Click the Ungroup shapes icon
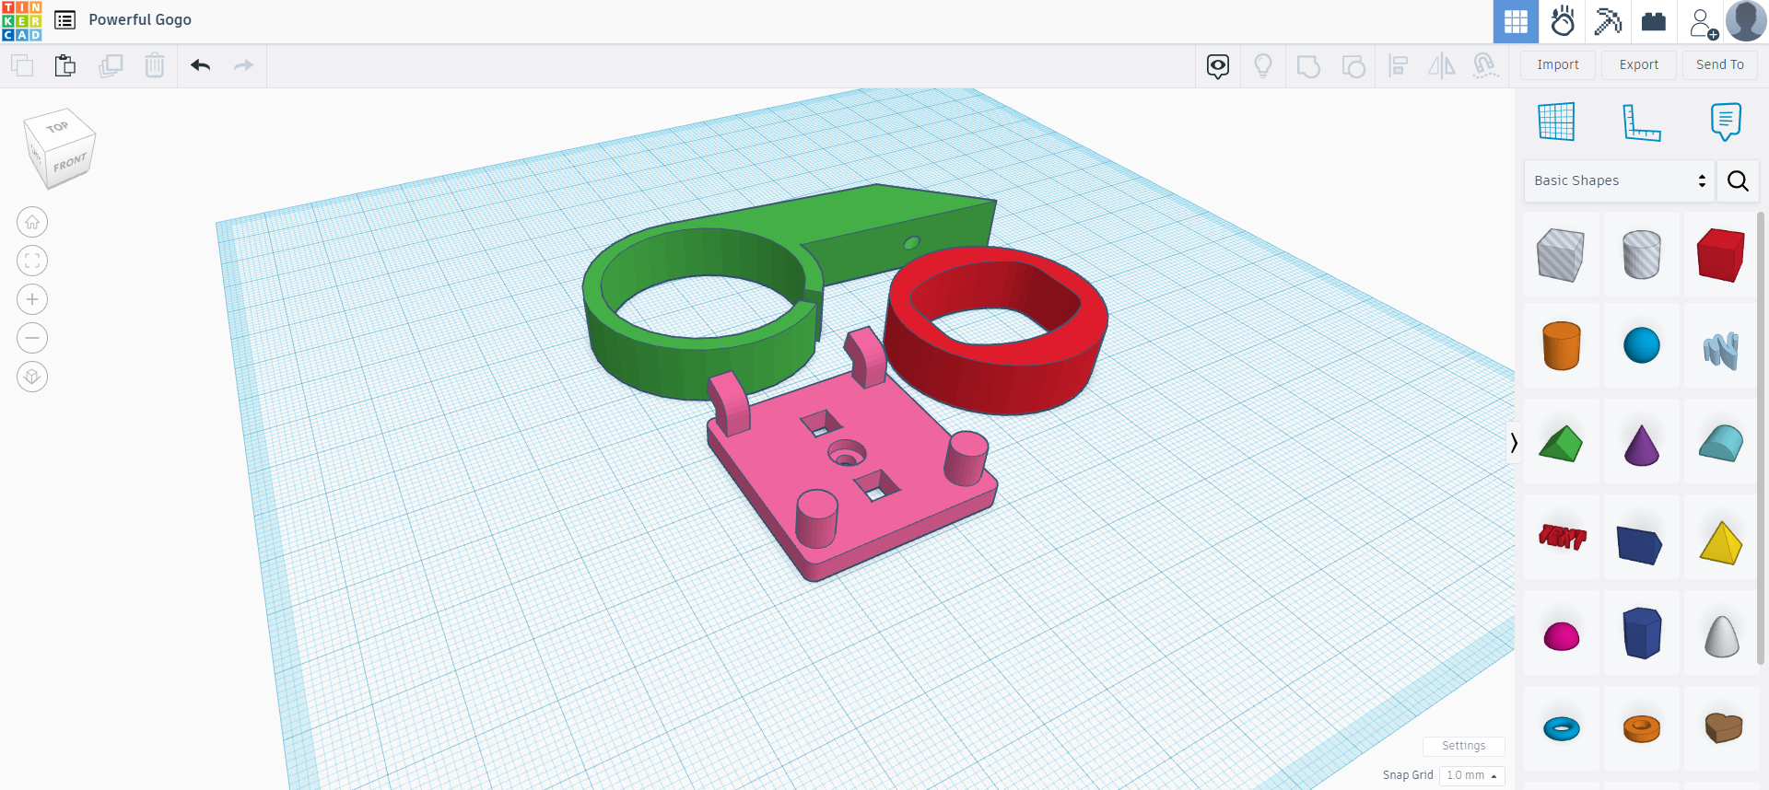Image resolution: width=1769 pixels, height=790 pixels. (1353, 66)
